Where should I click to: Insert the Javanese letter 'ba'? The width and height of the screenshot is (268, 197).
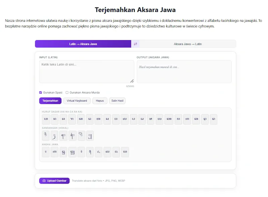tap(196, 119)
